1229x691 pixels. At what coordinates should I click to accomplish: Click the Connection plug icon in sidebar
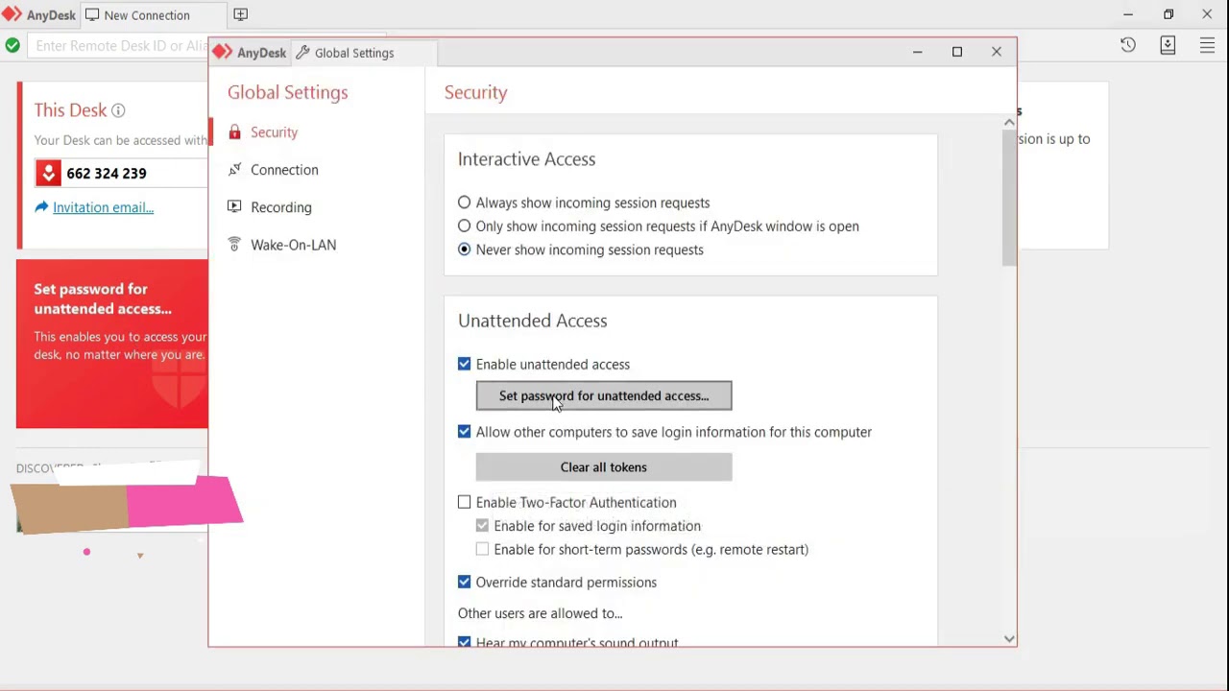pyautogui.click(x=234, y=170)
